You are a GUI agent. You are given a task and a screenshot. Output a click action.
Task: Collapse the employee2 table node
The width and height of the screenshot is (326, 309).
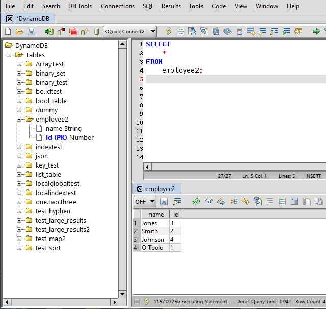[19, 119]
